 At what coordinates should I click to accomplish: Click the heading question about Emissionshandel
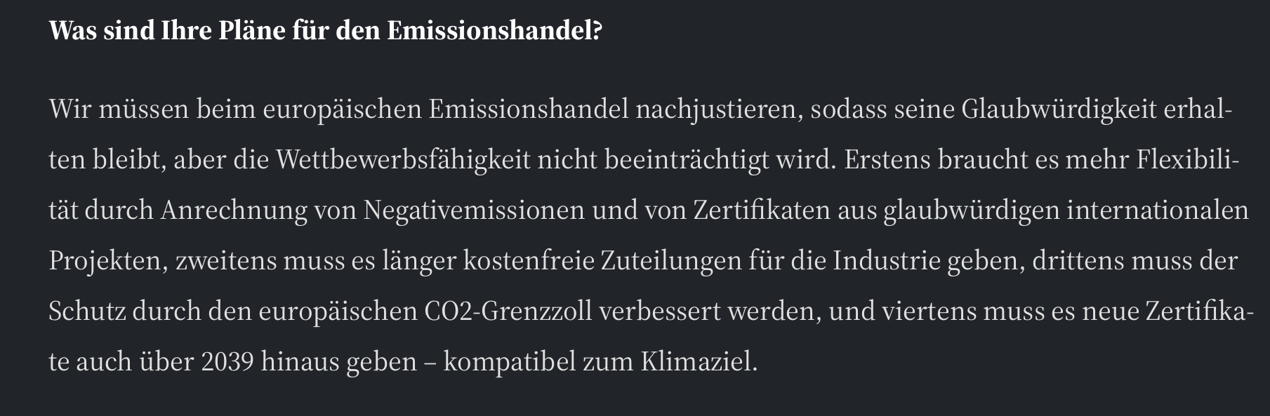(x=326, y=32)
